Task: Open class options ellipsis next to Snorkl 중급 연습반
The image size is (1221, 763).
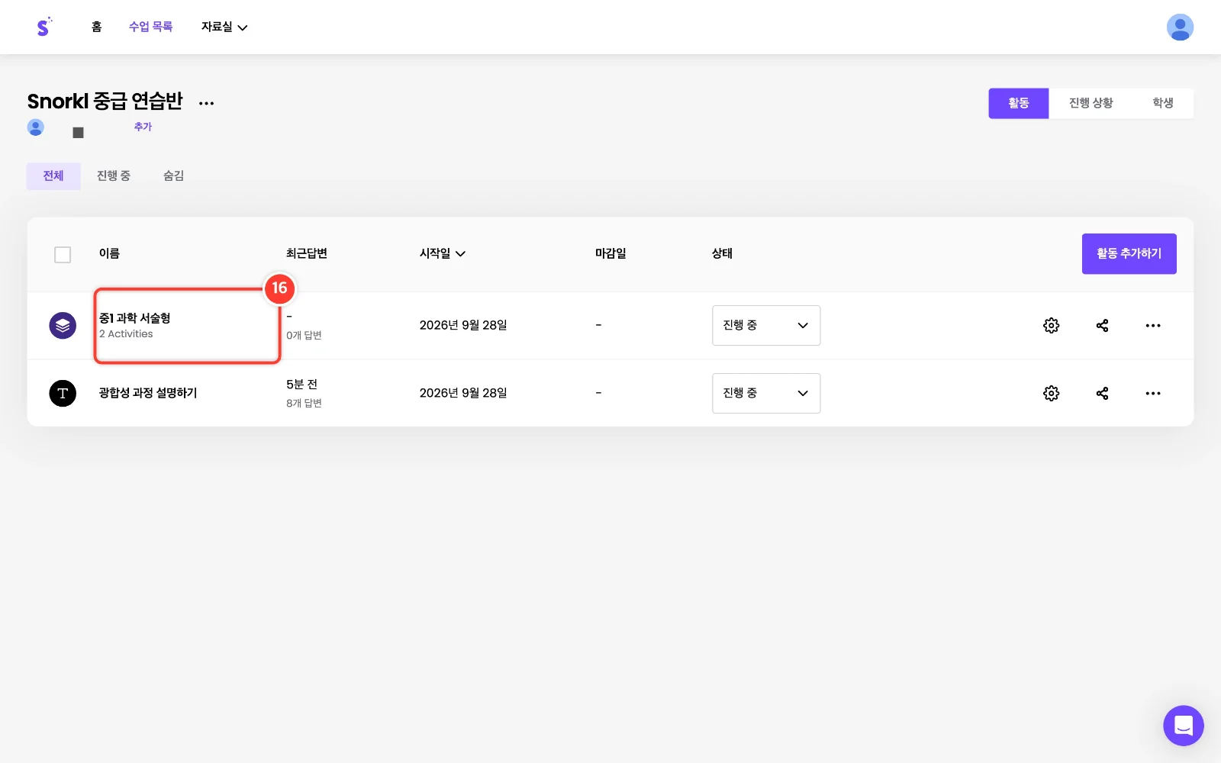Action: pos(206,103)
